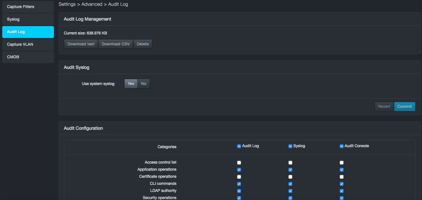Click the Download text button
The image size is (422, 200).
pyautogui.click(x=81, y=44)
